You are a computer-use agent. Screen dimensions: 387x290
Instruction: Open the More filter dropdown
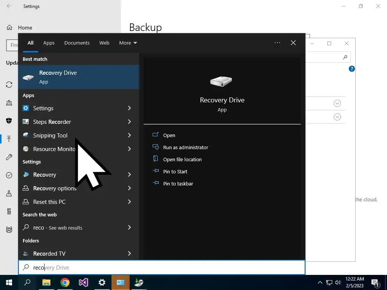(128, 43)
